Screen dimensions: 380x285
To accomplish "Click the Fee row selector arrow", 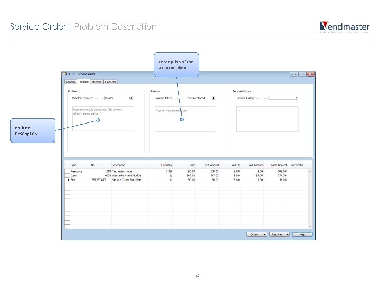I will pos(68,180).
